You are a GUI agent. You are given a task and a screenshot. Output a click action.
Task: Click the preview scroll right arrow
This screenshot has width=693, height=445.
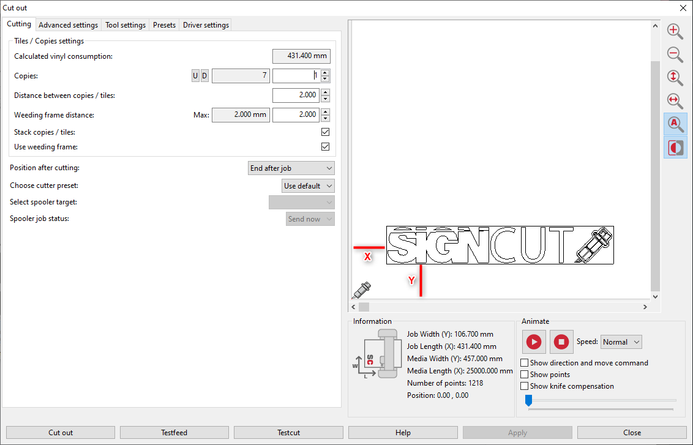click(x=645, y=307)
